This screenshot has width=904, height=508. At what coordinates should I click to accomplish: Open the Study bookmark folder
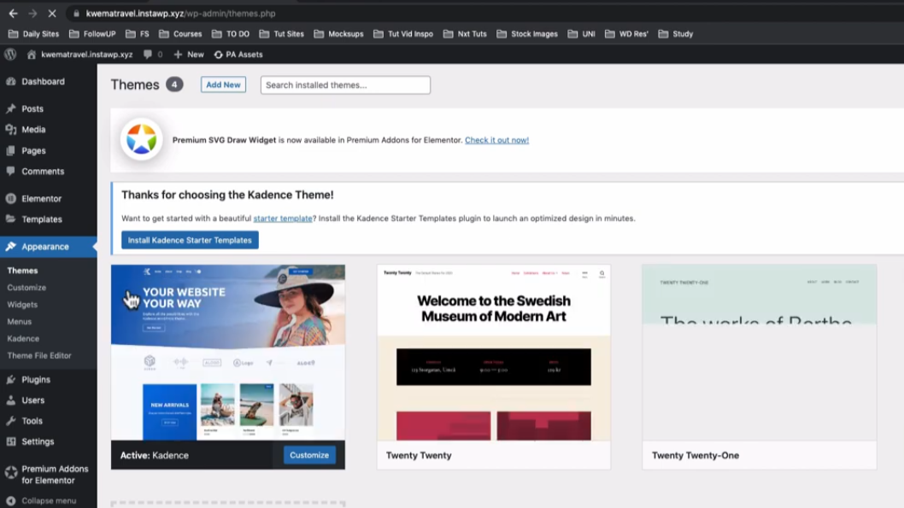[676, 34]
